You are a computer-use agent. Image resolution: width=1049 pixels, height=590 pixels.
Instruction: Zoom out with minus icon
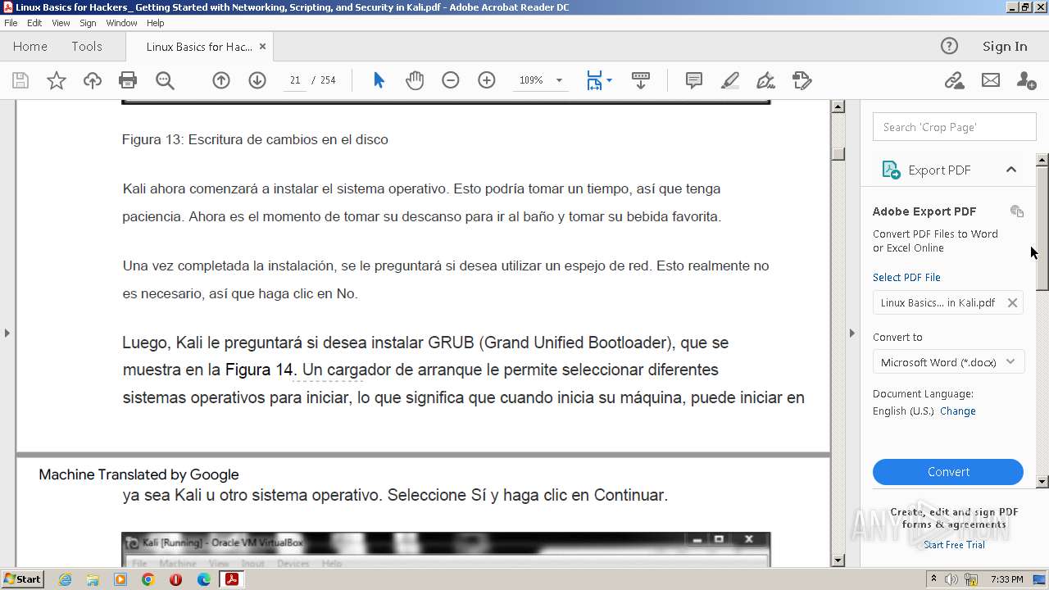pyautogui.click(x=451, y=80)
